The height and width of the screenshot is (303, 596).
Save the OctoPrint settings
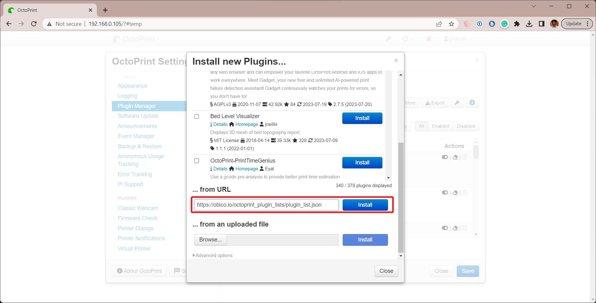coord(468,271)
